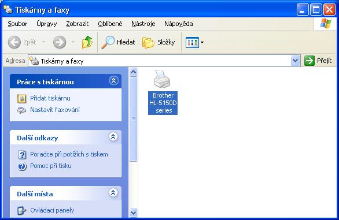This screenshot has width=339, height=220.
Task: Click the Ovládací panely icon
Action: point(22,211)
